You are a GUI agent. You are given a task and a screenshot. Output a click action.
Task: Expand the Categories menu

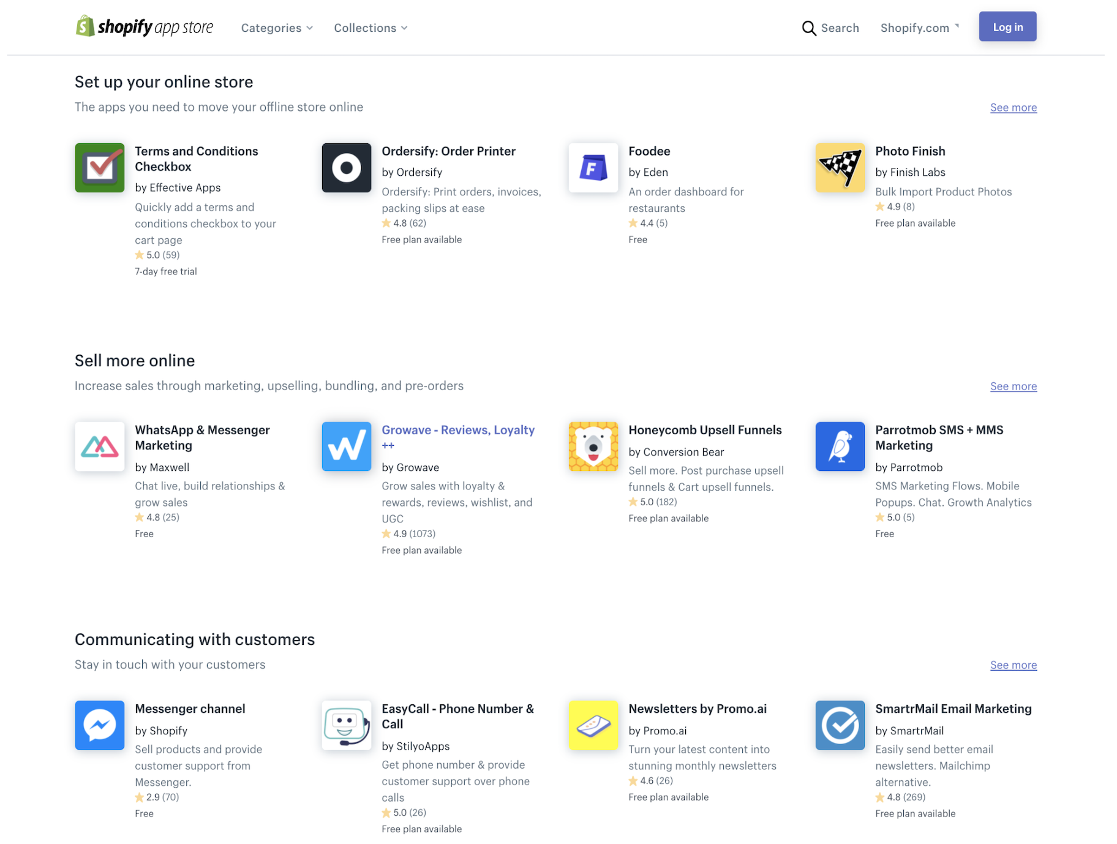276,28
